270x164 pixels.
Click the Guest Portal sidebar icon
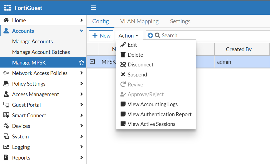tap(6, 105)
